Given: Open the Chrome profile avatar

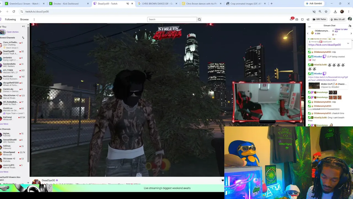Looking at the screenshot, I should pos(342,12).
